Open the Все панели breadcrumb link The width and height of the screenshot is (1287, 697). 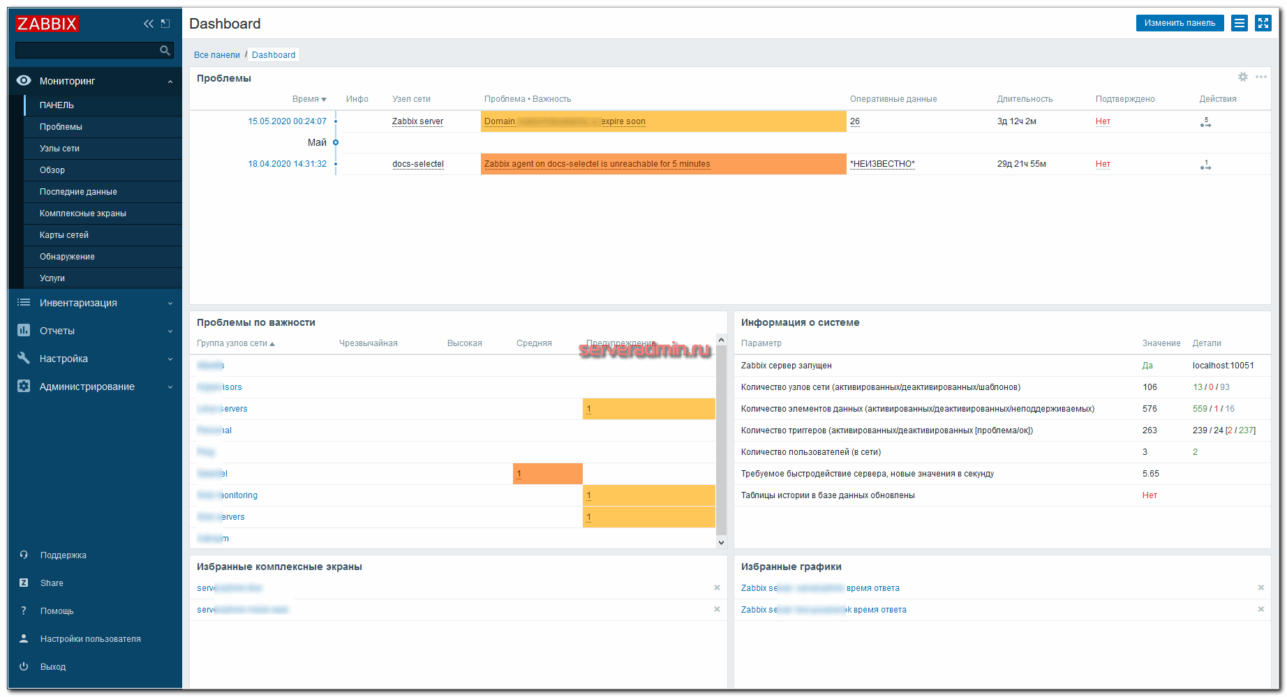pos(216,55)
